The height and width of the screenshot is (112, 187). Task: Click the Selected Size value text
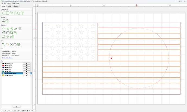pos(15,56)
